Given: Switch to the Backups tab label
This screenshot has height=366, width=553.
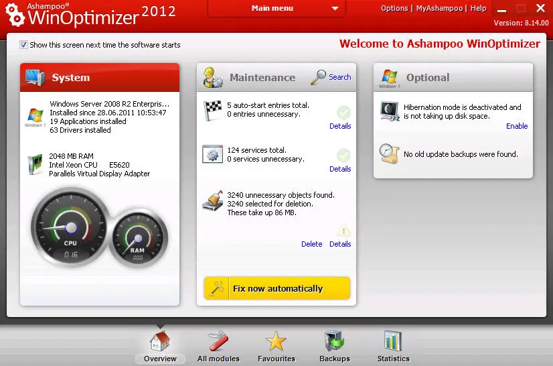Looking at the screenshot, I should [335, 359].
